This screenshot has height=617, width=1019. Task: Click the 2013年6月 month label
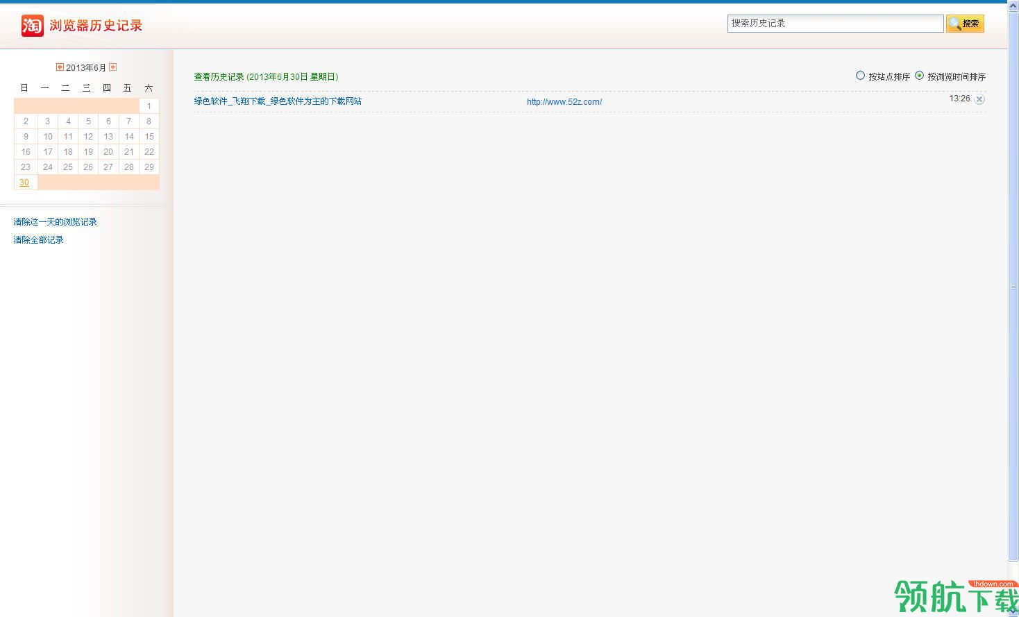pos(86,68)
